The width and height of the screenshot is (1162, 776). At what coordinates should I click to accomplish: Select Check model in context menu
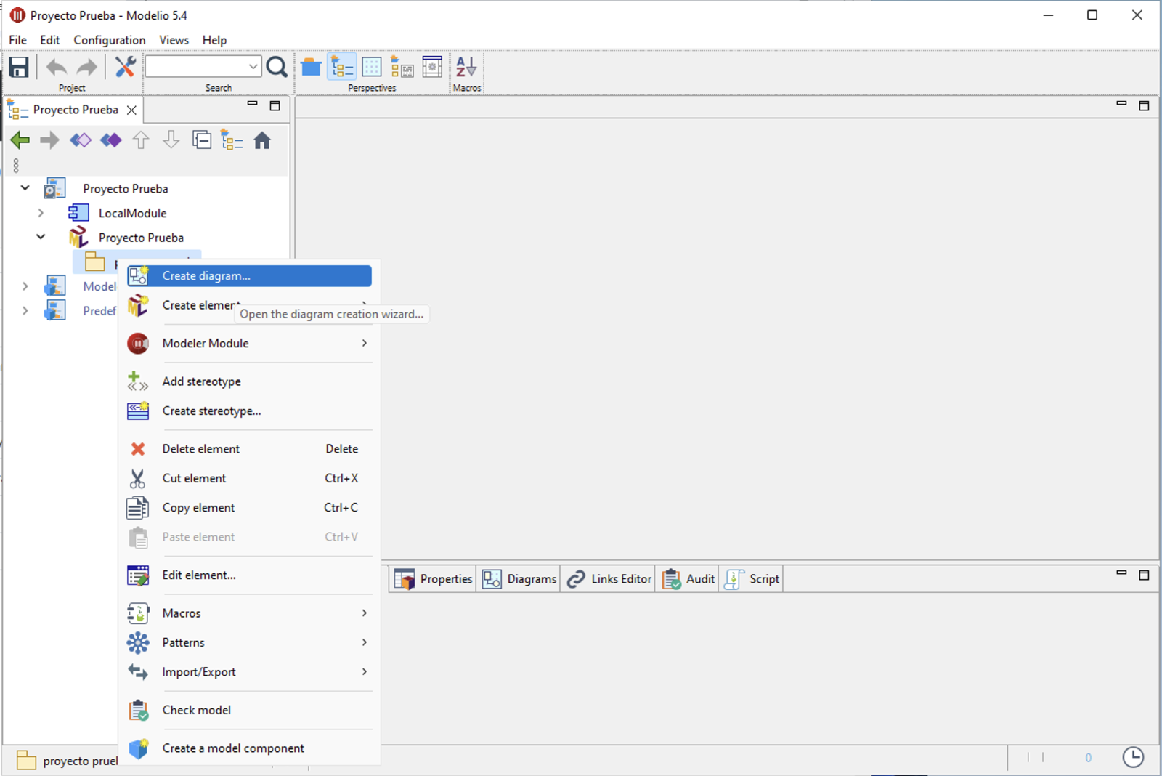(x=249, y=710)
